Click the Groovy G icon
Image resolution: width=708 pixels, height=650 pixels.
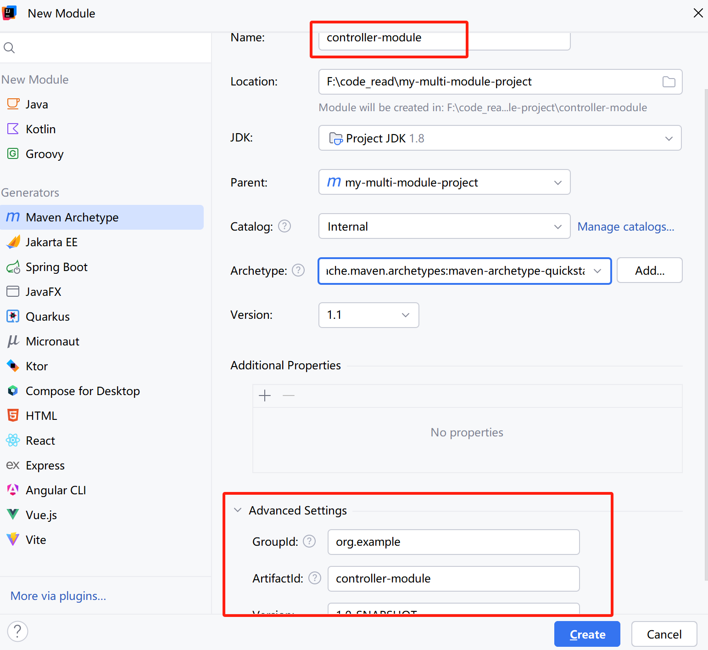pyautogui.click(x=13, y=153)
